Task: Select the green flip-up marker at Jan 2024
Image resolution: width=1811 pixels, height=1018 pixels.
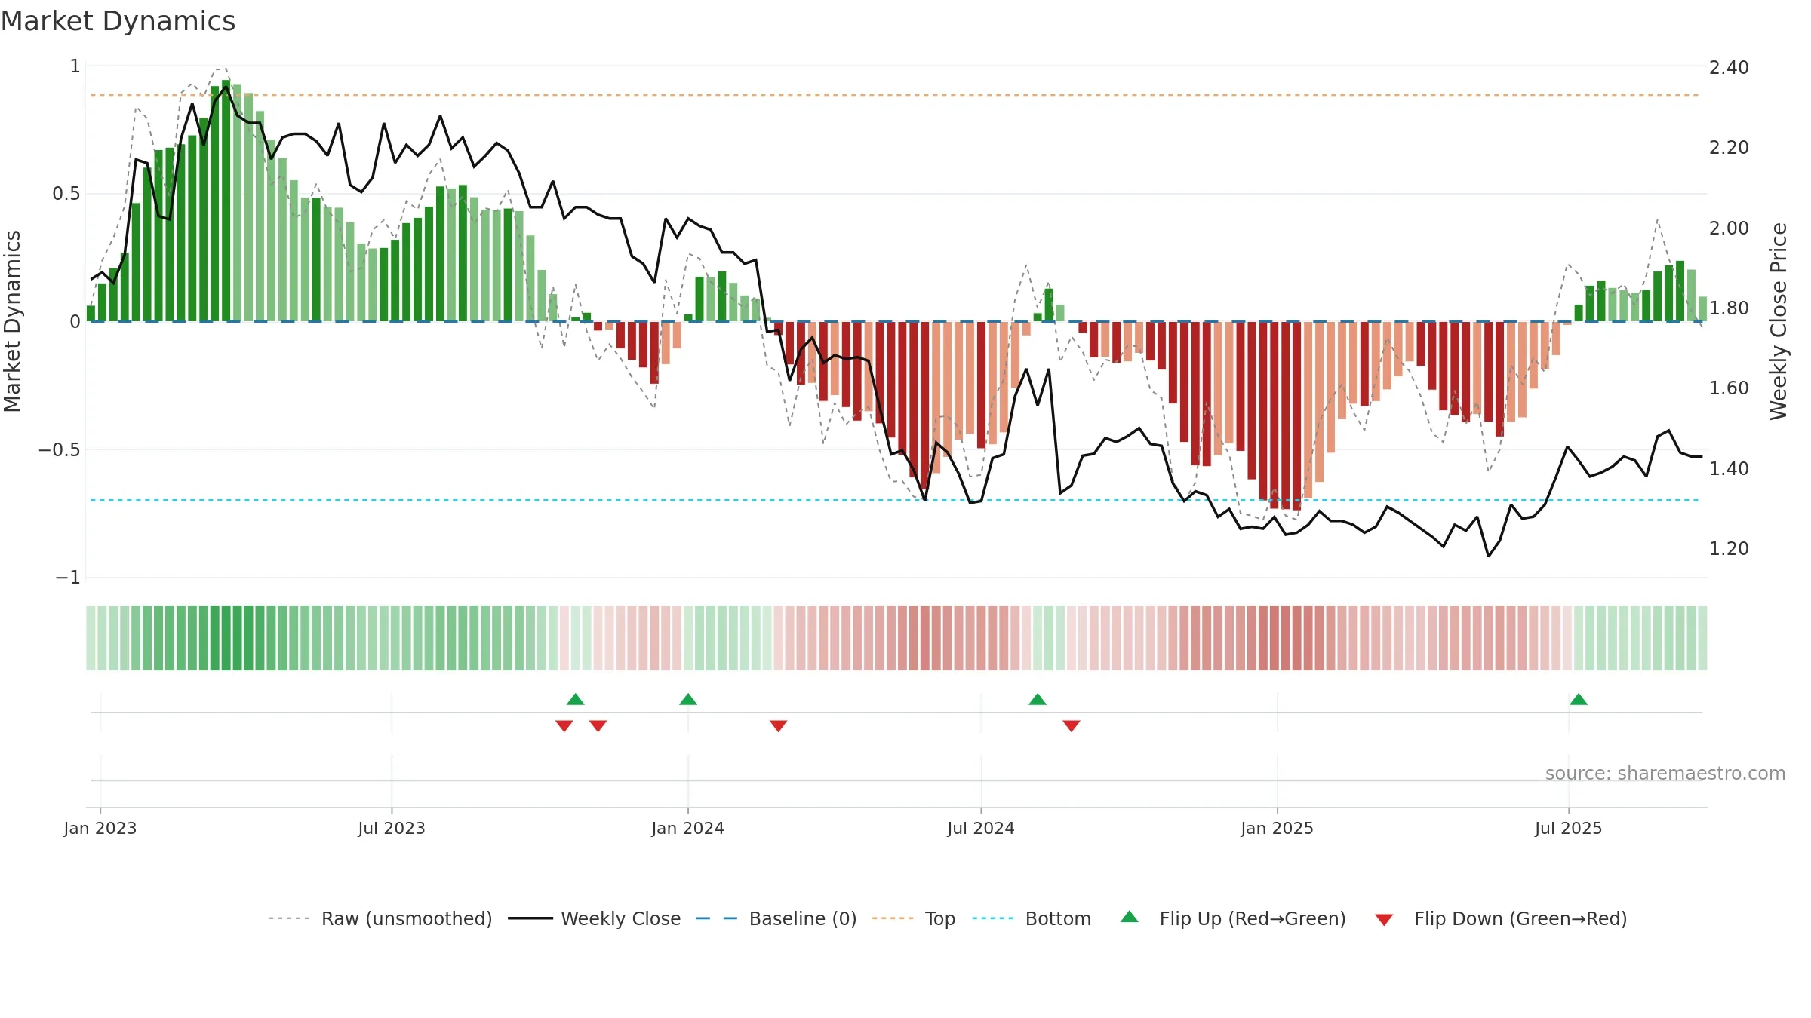Action: 688,699
